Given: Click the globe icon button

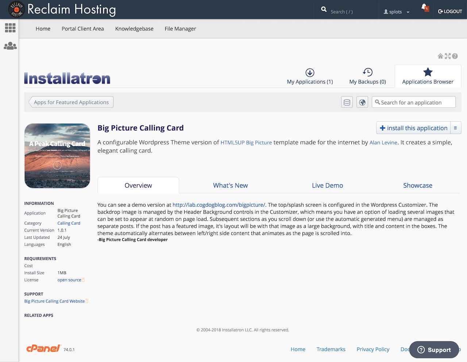Looking at the screenshot, I should click(362, 103).
